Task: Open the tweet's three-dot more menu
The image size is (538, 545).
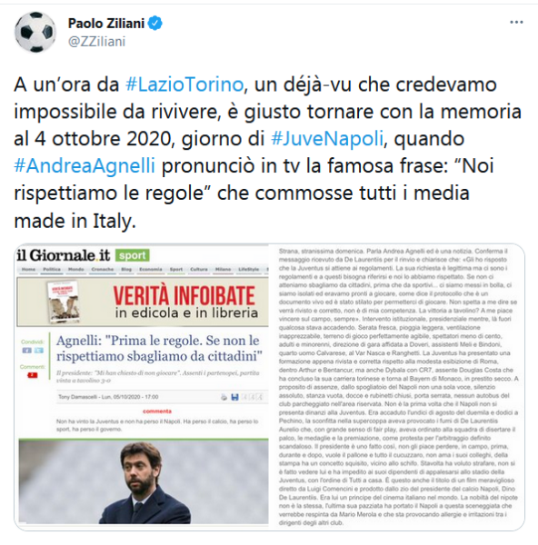Action: coord(516,22)
